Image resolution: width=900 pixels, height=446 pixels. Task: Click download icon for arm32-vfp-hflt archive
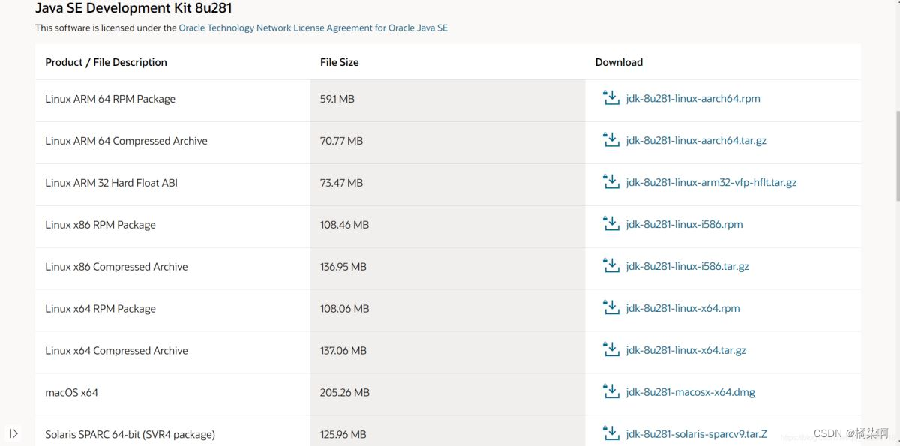611,182
